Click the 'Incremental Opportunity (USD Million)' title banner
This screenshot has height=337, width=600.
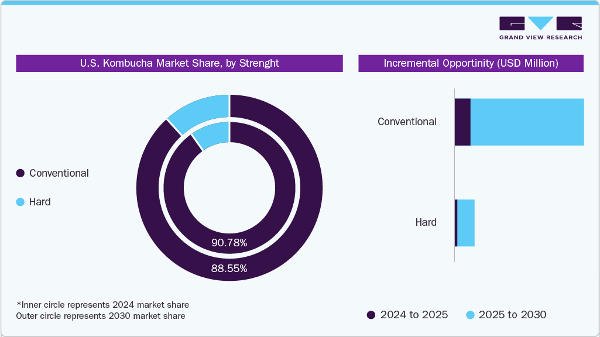[471, 63]
